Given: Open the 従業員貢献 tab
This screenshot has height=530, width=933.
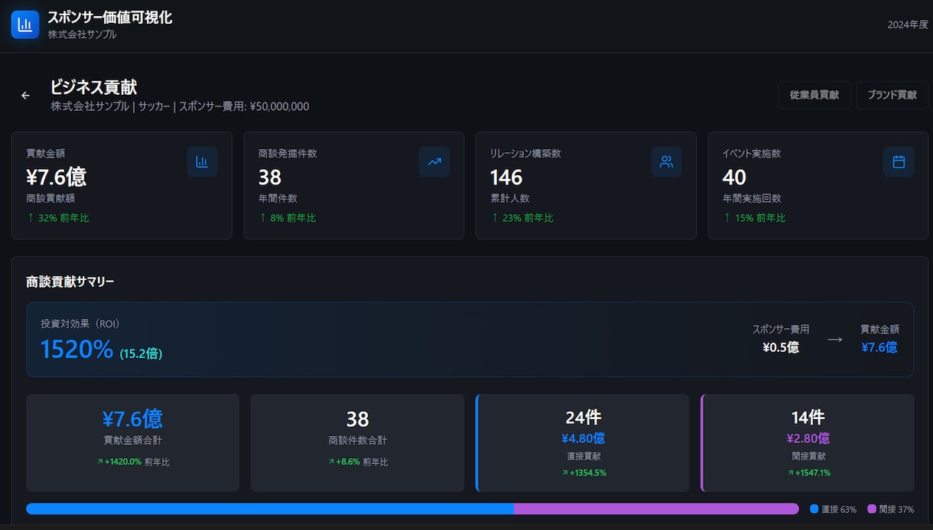Looking at the screenshot, I should (x=814, y=95).
